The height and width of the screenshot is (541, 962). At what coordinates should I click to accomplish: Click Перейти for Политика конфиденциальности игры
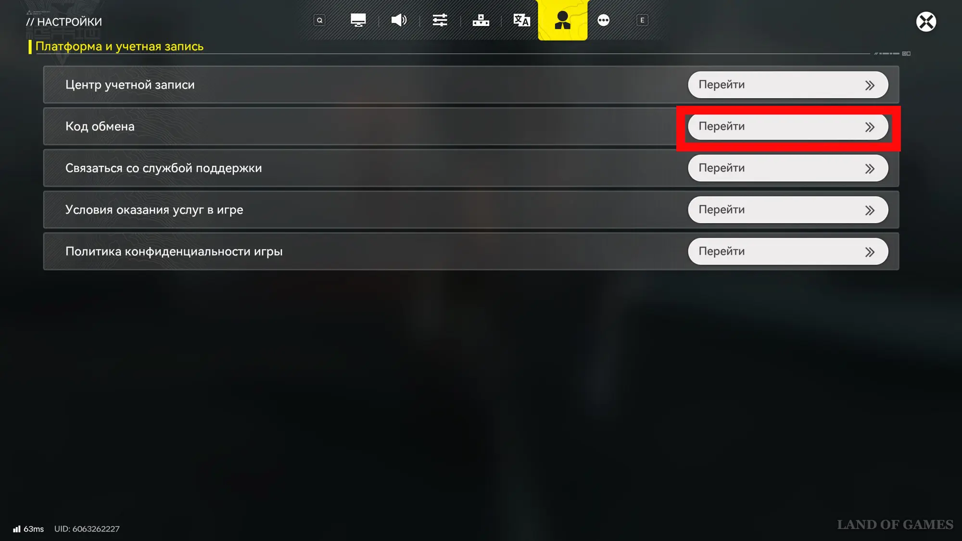pyautogui.click(x=788, y=252)
